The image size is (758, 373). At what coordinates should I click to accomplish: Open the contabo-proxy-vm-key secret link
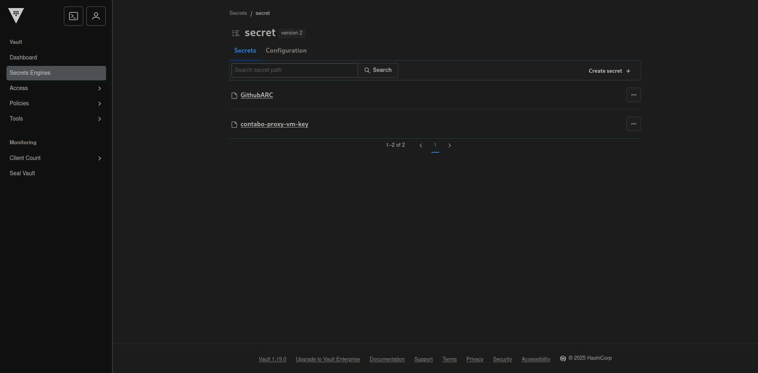pos(274,124)
